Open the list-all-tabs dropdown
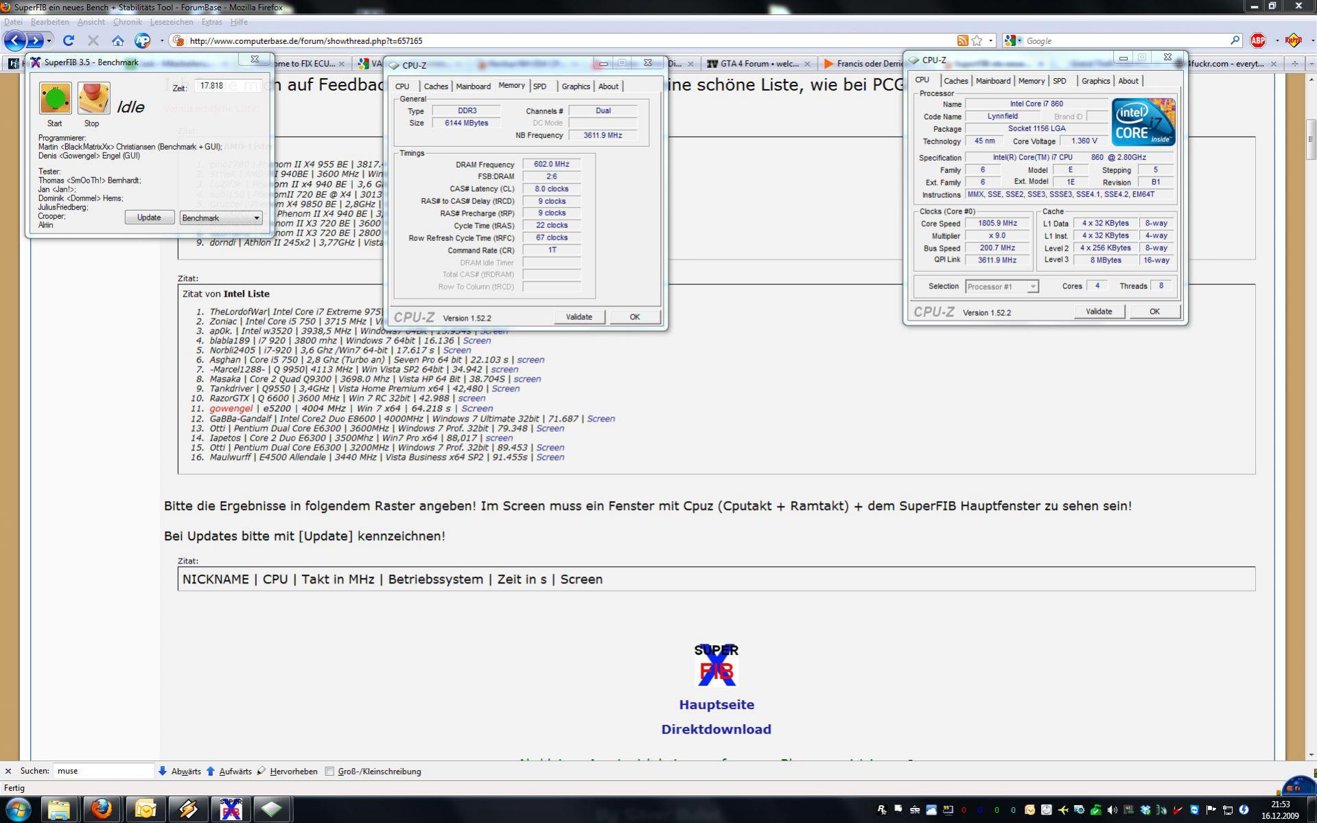 tap(1311, 64)
